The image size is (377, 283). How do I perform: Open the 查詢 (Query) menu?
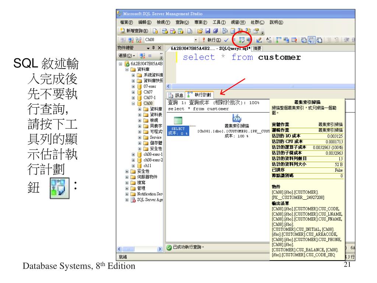182,22
